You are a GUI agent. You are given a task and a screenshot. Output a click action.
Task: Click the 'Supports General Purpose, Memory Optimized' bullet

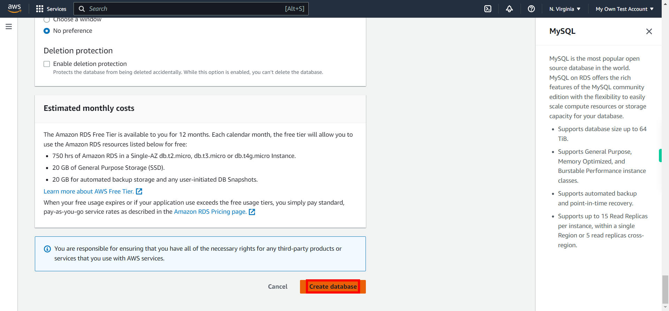pyautogui.click(x=602, y=166)
